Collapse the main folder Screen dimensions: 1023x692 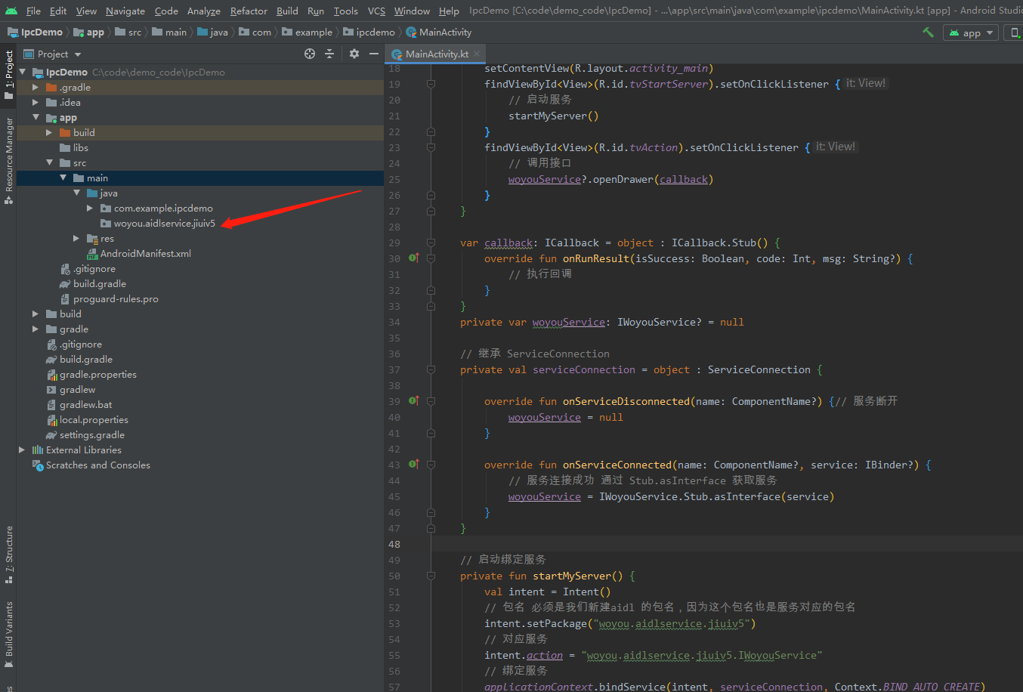pyautogui.click(x=63, y=178)
